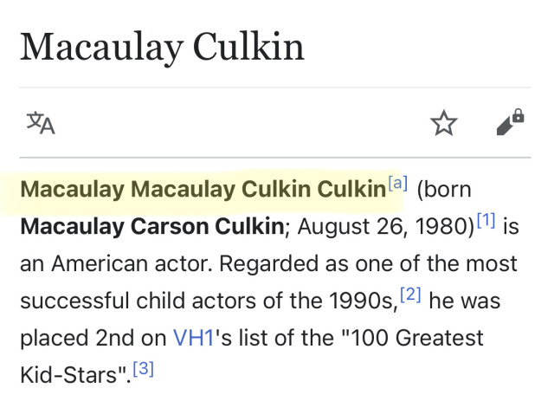Click the word "successful" in the paragraph
Viewport: 554px width, 408px height.
(x=74, y=301)
